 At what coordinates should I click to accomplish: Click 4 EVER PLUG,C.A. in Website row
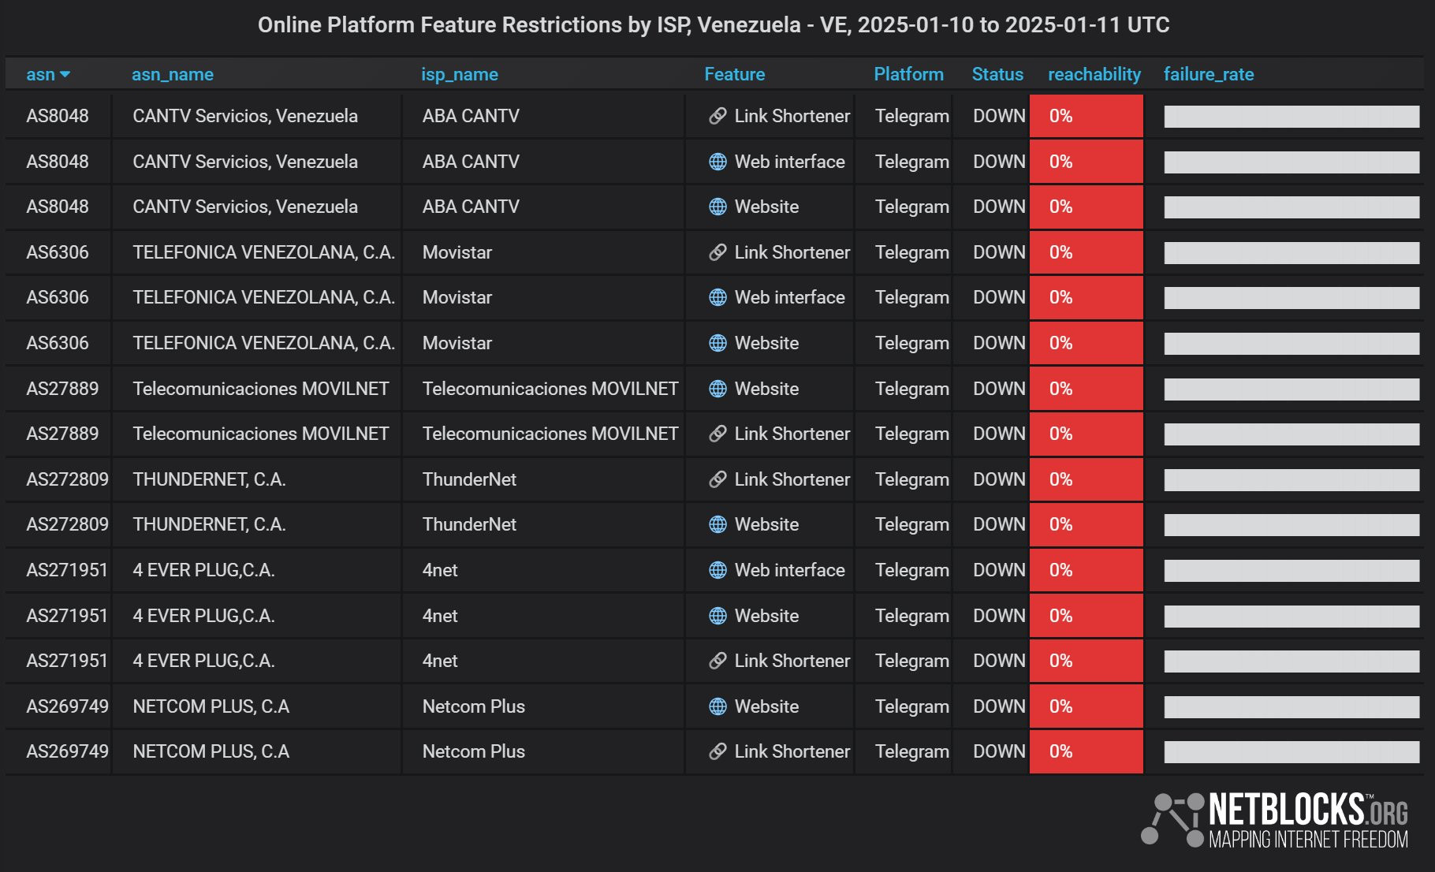click(203, 616)
